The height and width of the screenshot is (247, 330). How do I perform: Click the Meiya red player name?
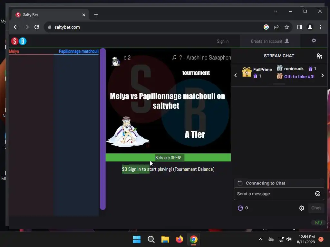coord(14,51)
